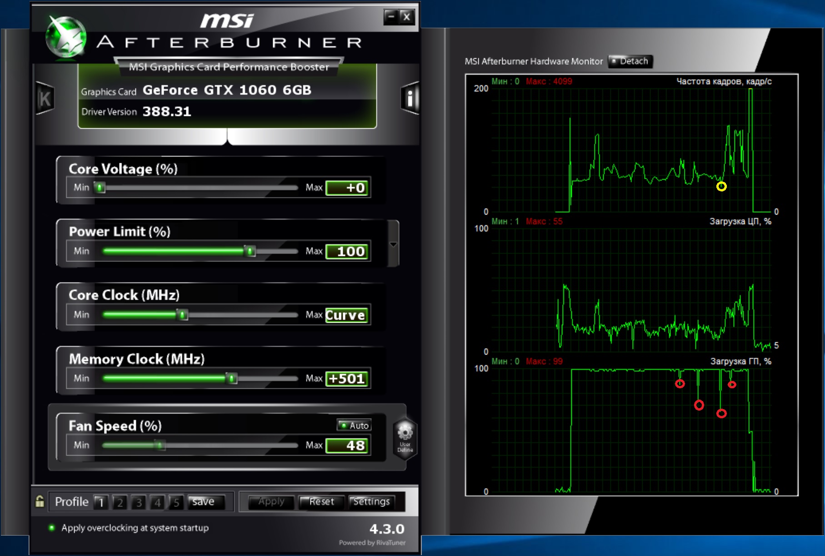Select profile slot 4
The width and height of the screenshot is (825, 556).
[x=157, y=502]
